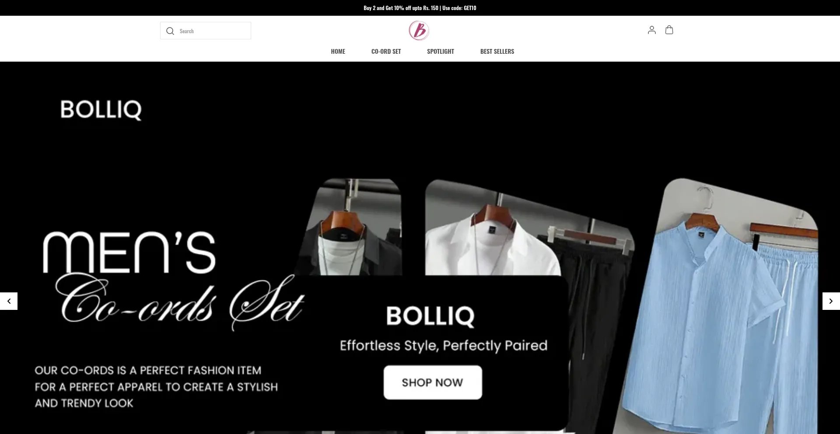Open BEST SELLERS menu item
This screenshot has width=840, height=434.
pos(497,52)
